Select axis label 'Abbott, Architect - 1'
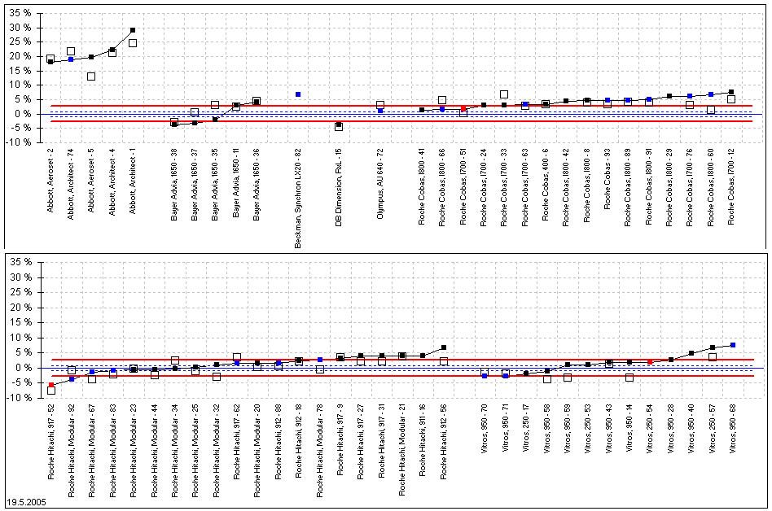The width and height of the screenshot is (772, 511). pyautogui.click(x=133, y=181)
